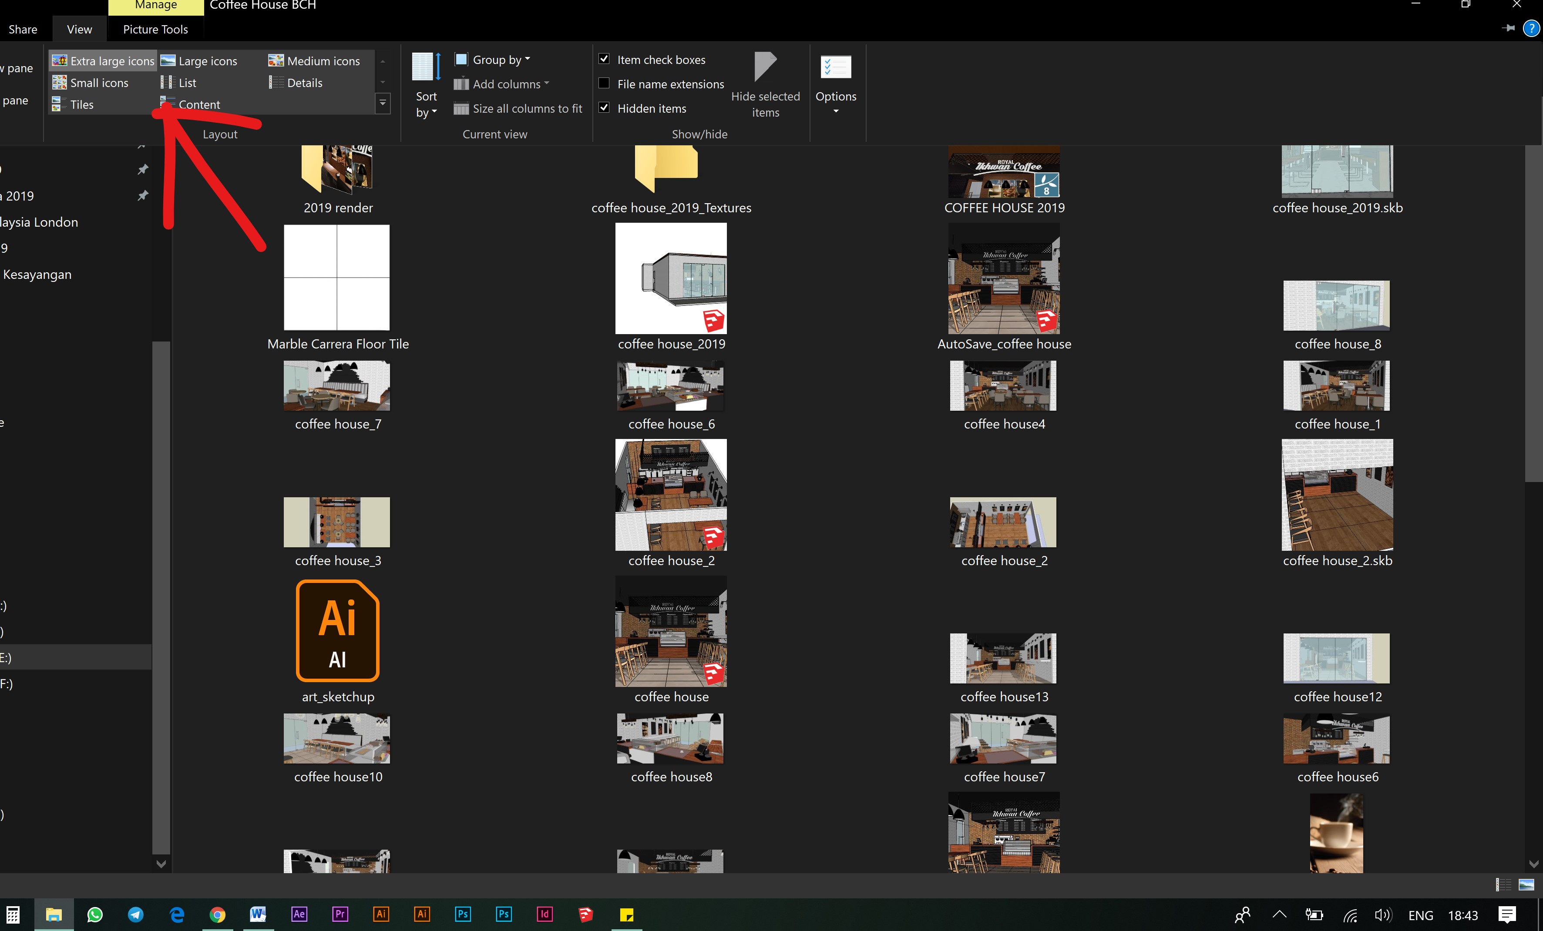Open Premiere Pro taskbar icon
The width and height of the screenshot is (1543, 931).
[x=340, y=915]
